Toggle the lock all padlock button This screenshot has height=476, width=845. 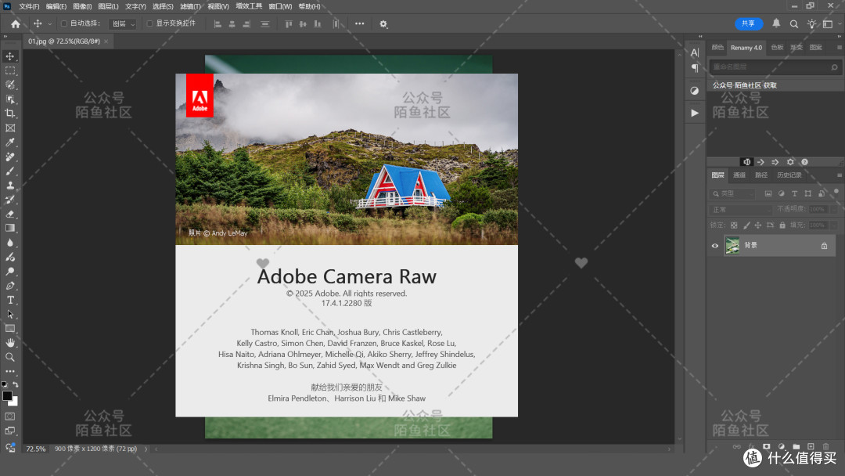tap(782, 225)
